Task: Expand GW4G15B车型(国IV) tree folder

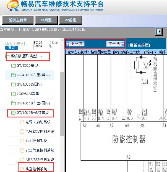Action: point(33,103)
